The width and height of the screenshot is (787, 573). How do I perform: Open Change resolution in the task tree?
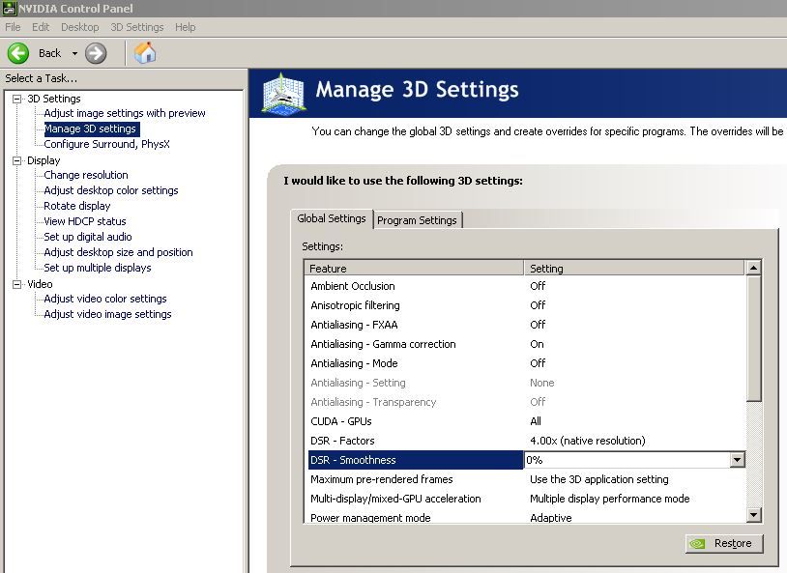(85, 175)
